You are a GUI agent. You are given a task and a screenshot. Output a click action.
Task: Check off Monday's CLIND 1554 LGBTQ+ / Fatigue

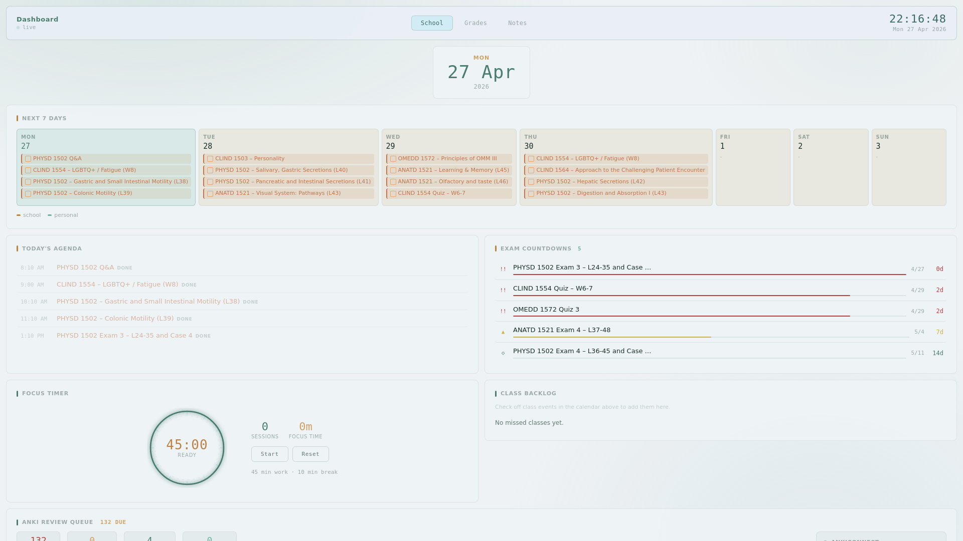click(28, 170)
